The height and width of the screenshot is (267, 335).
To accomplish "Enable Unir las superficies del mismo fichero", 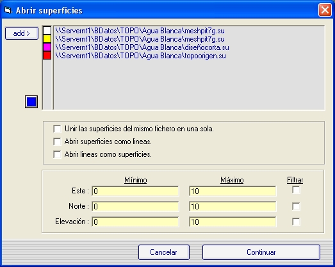I will coord(57,129).
